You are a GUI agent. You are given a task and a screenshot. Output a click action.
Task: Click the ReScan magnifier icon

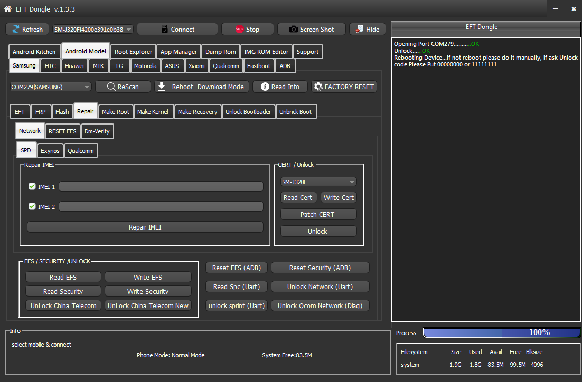point(111,87)
